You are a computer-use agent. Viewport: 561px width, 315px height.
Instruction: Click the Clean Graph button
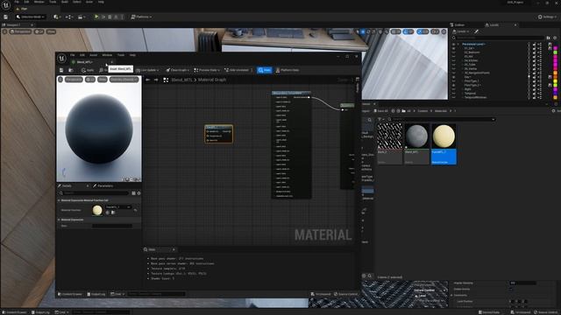(177, 70)
